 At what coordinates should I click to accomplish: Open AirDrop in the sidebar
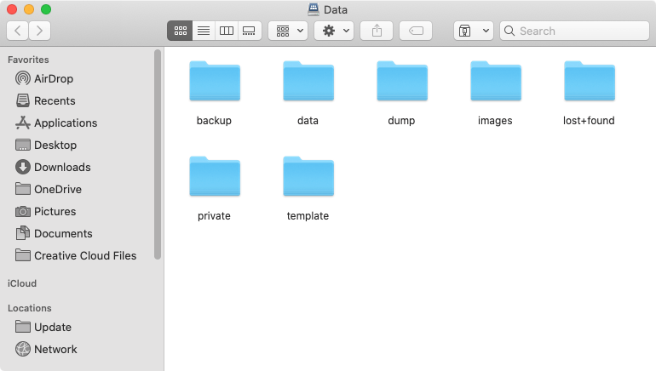(x=53, y=78)
